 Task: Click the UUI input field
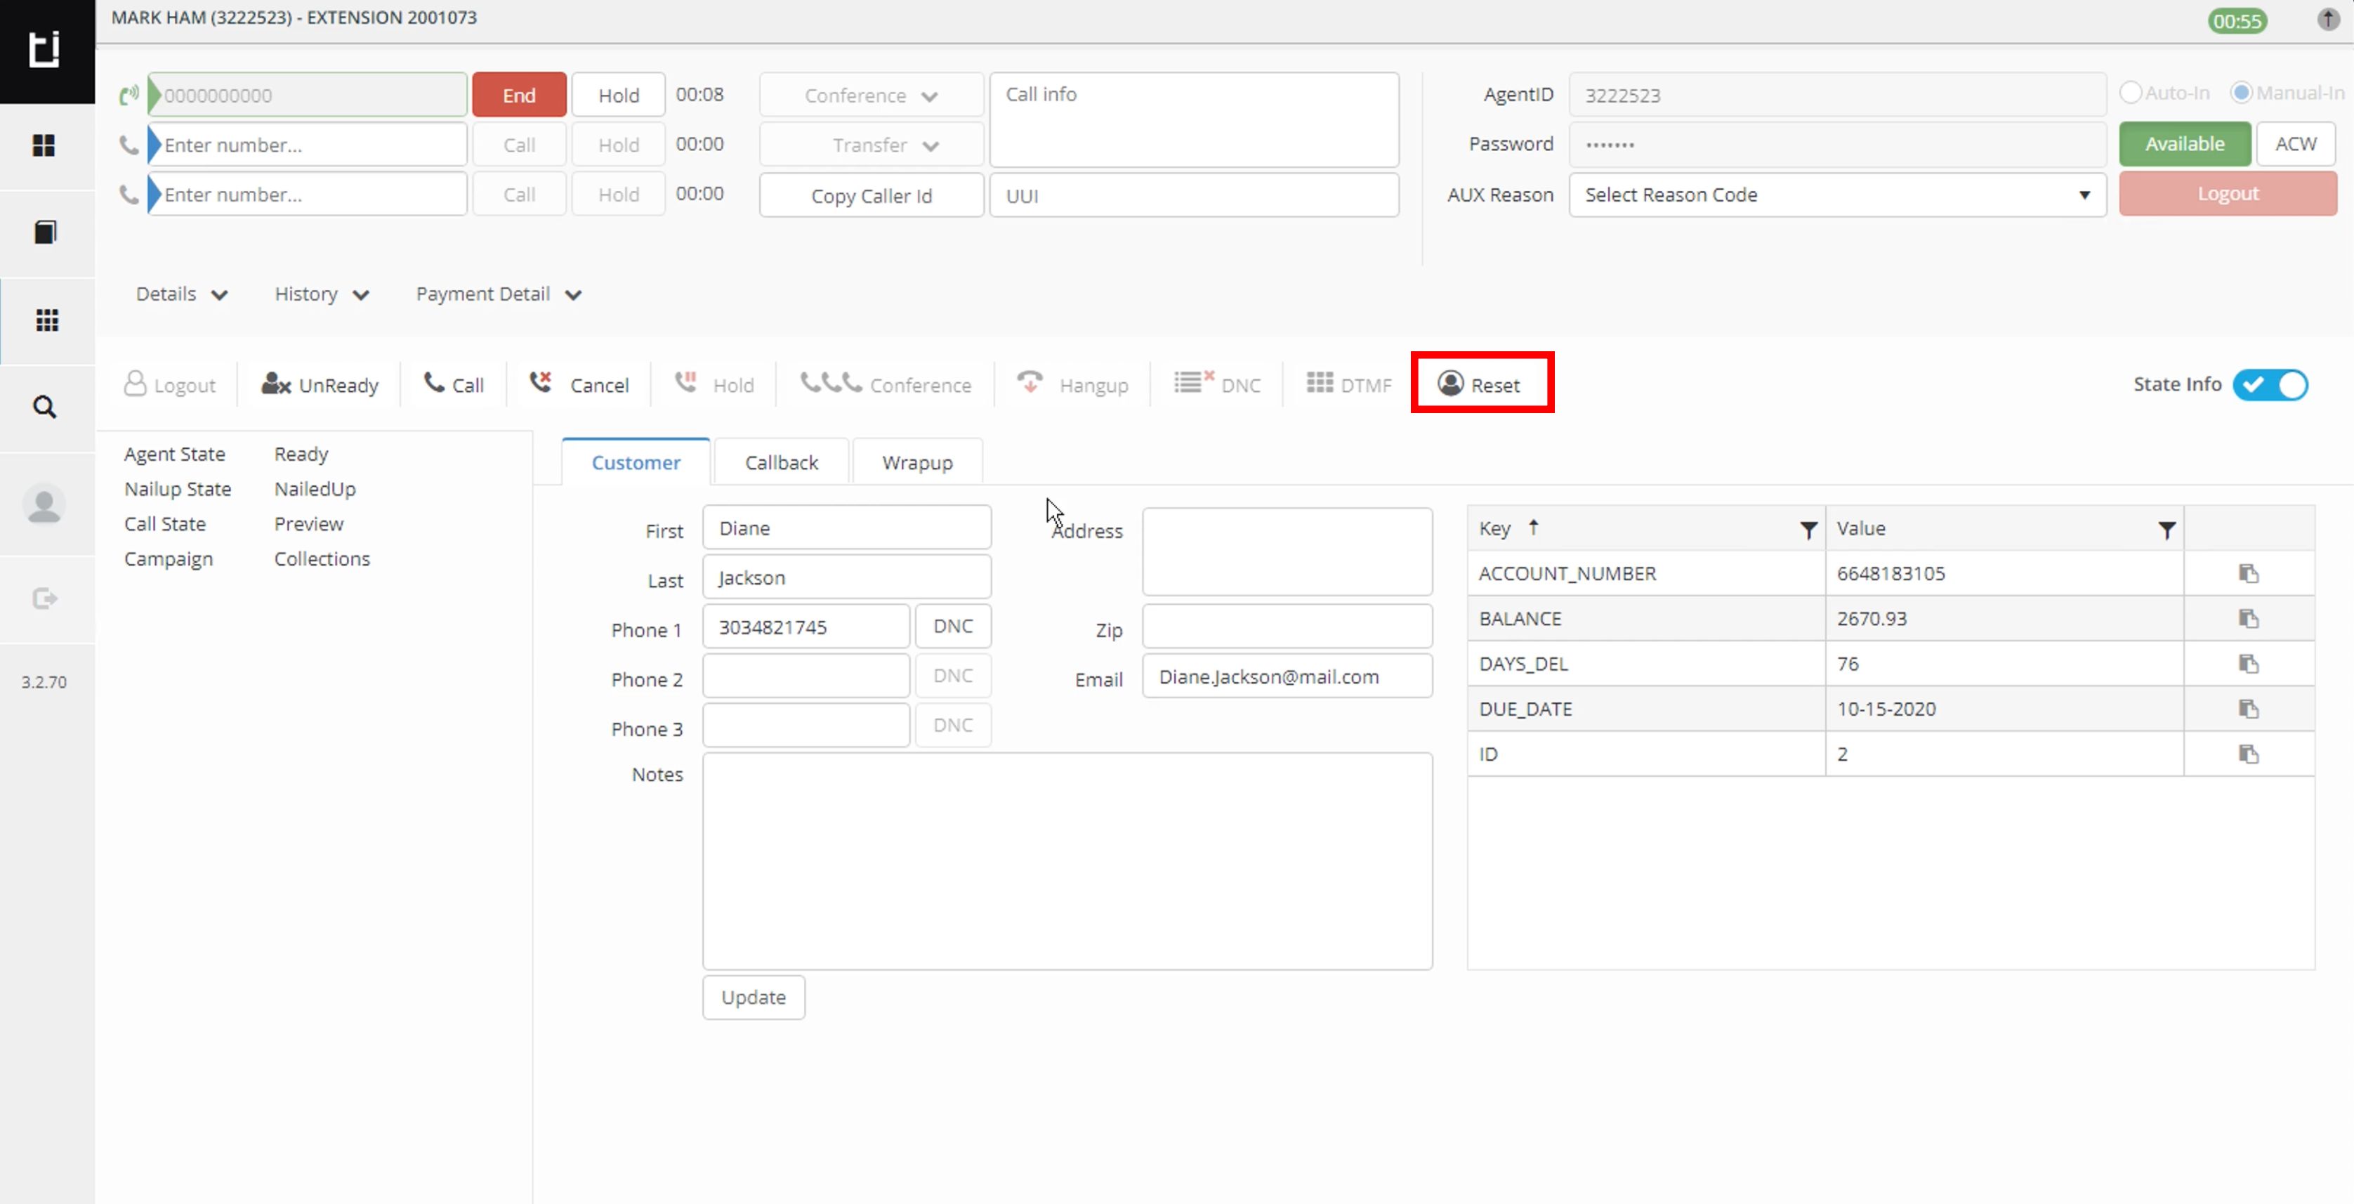[1193, 196]
